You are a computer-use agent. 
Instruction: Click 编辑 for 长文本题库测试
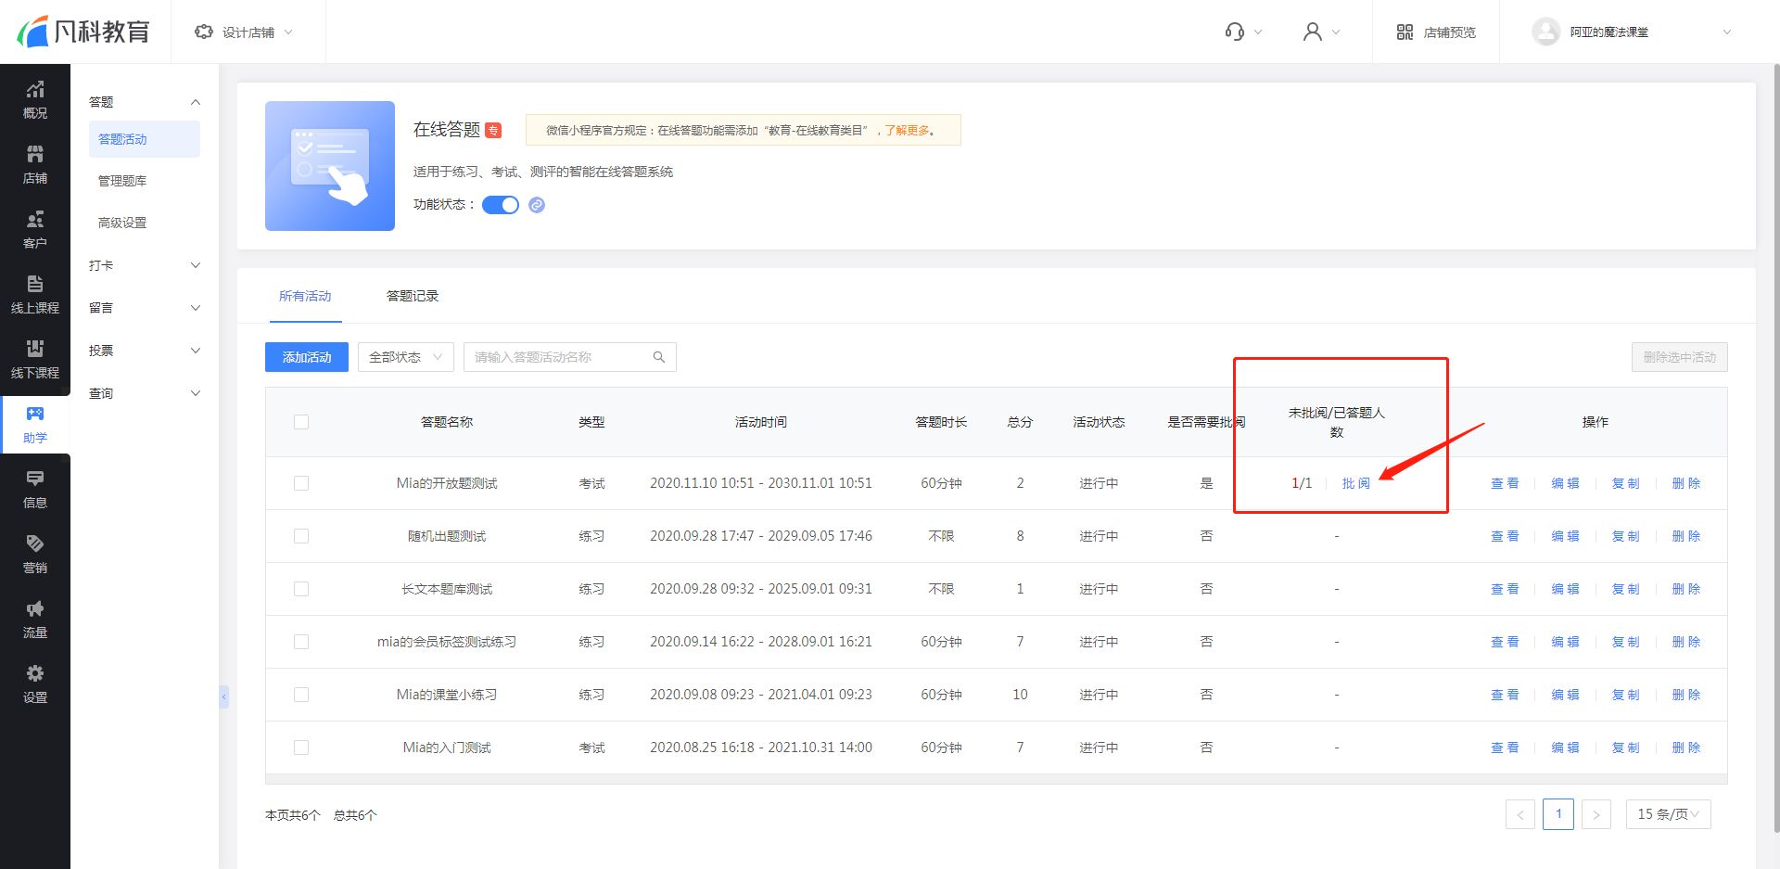click(1565, 589)
